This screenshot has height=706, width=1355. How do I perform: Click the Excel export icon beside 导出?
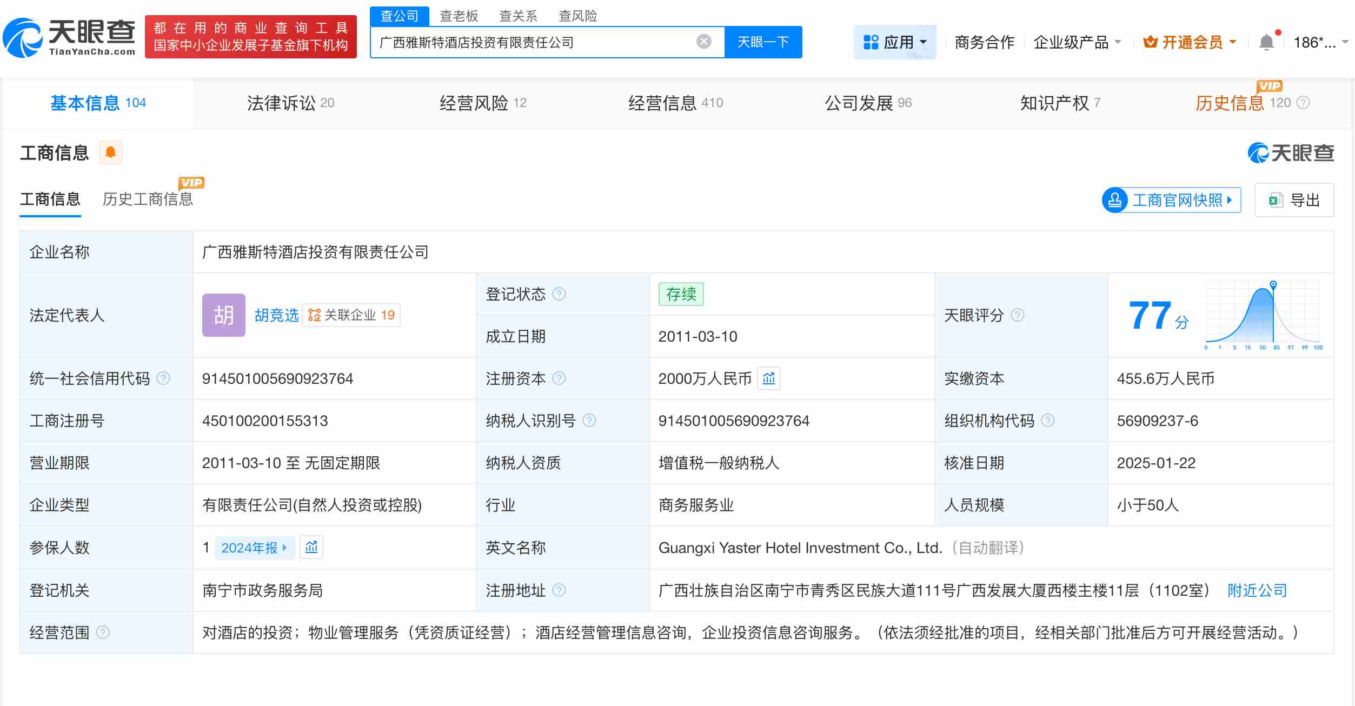(1276, 200)
